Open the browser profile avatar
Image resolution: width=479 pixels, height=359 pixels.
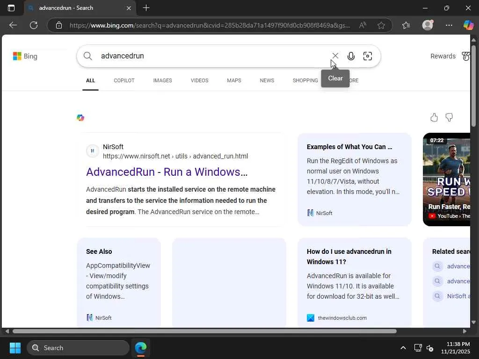pos(428,25)
